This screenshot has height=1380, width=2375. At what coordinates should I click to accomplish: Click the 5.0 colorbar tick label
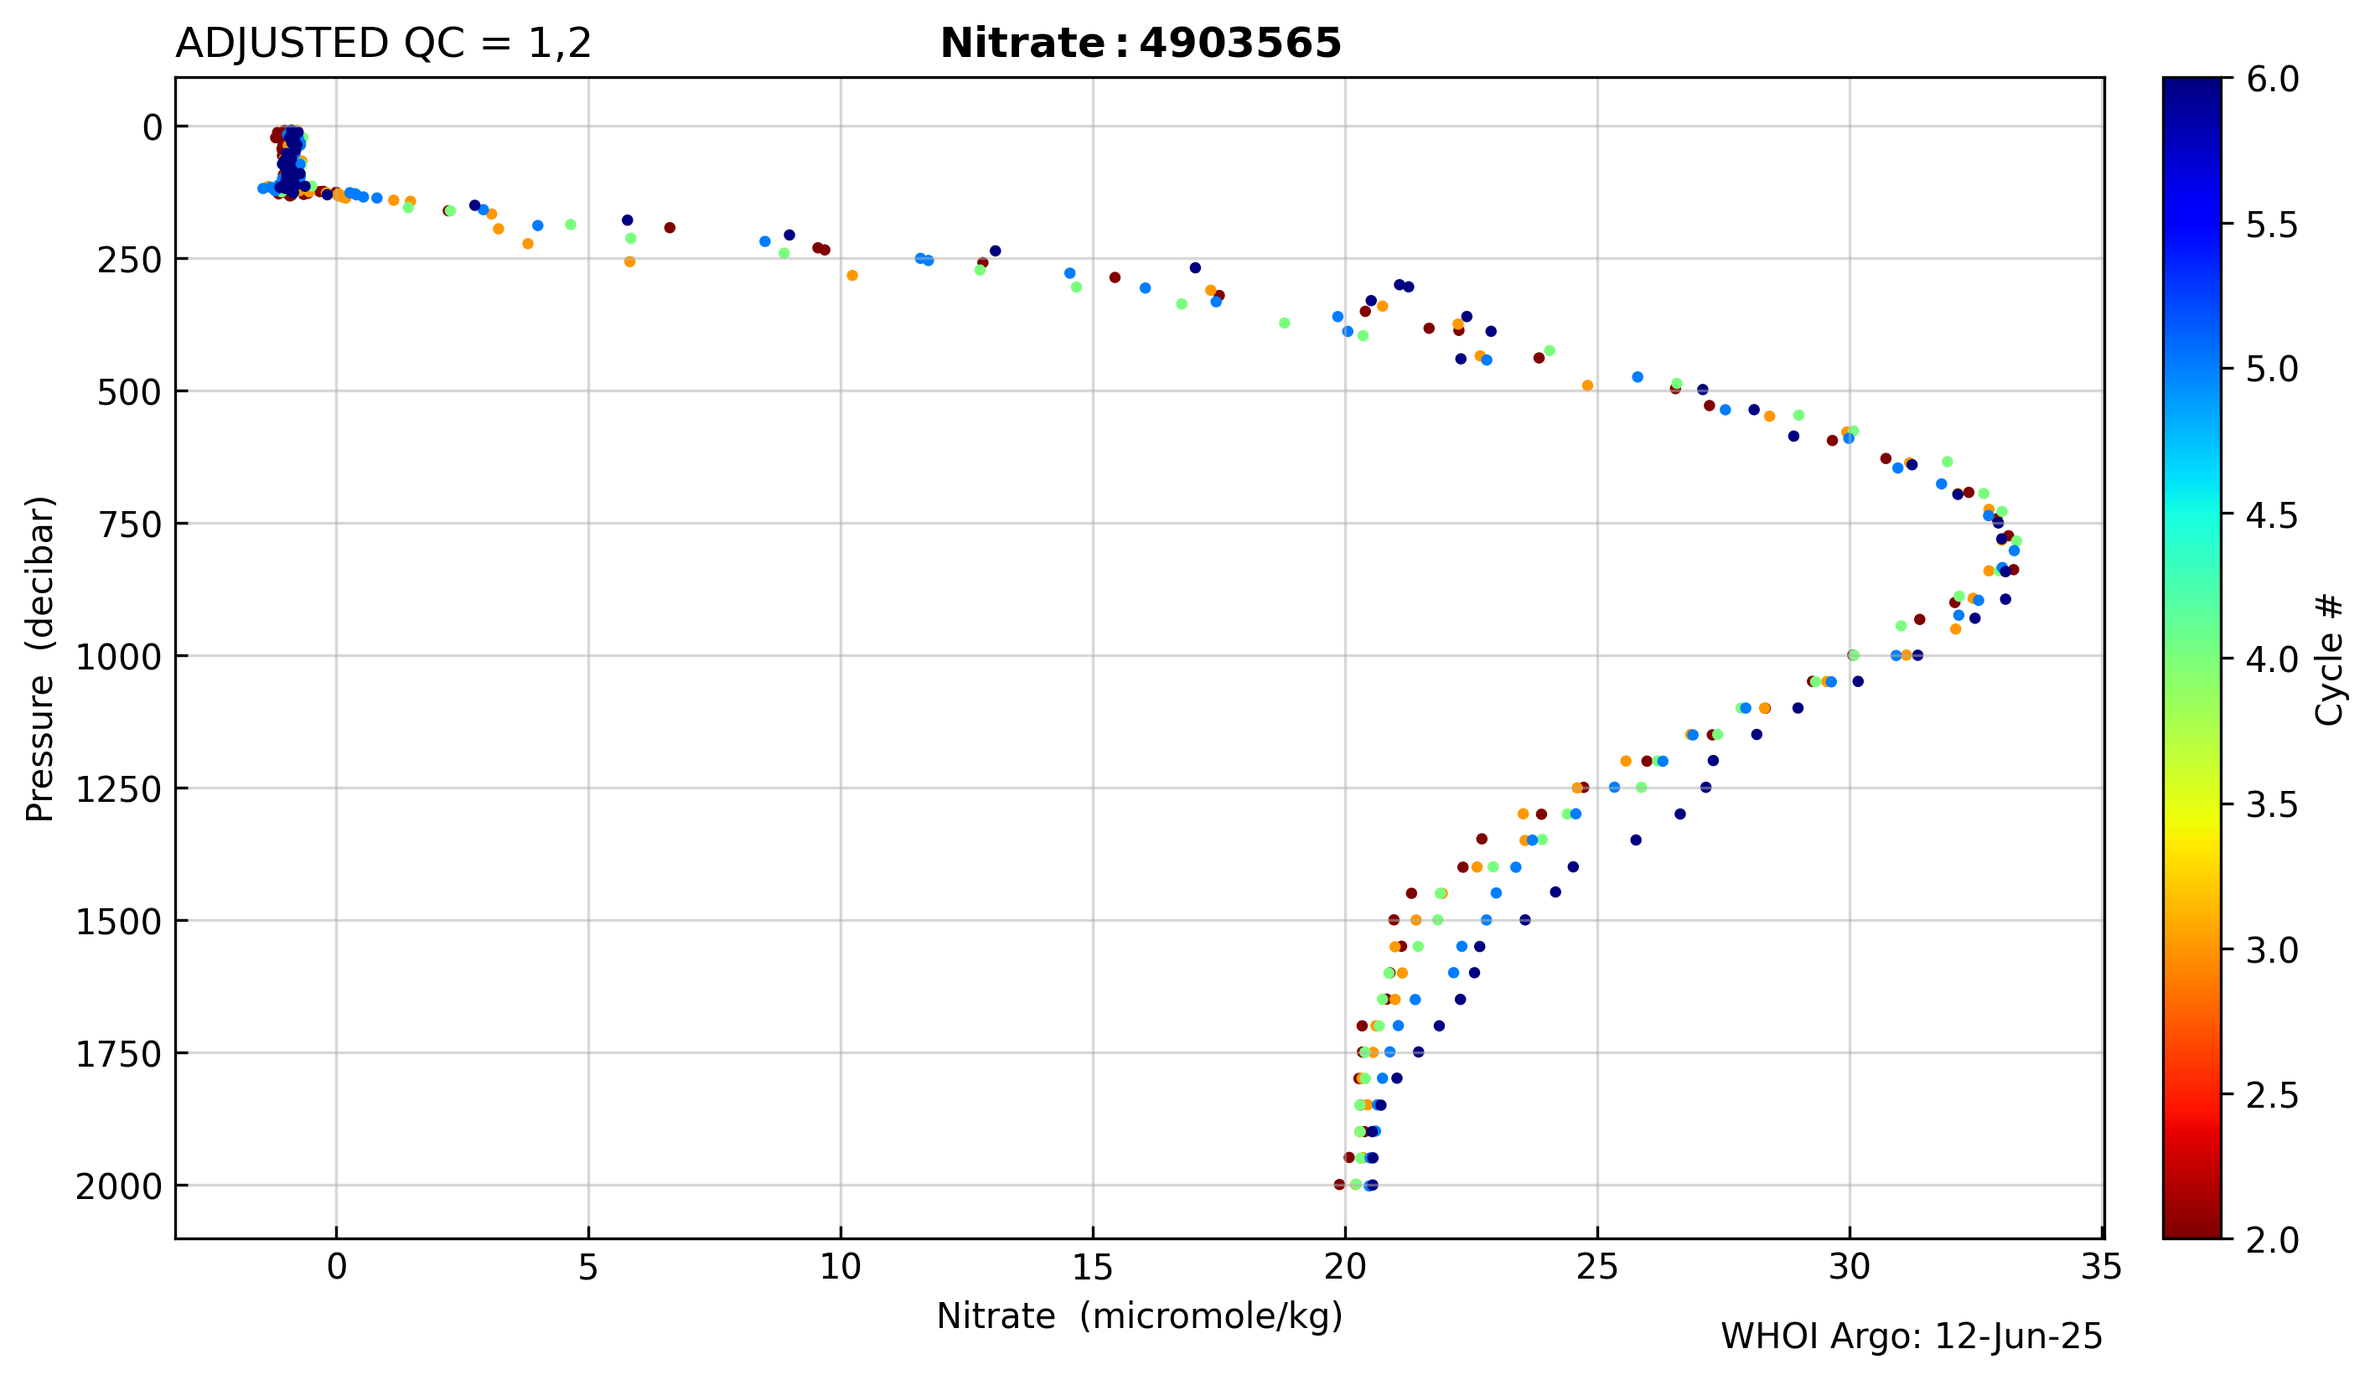(2272, 370)
